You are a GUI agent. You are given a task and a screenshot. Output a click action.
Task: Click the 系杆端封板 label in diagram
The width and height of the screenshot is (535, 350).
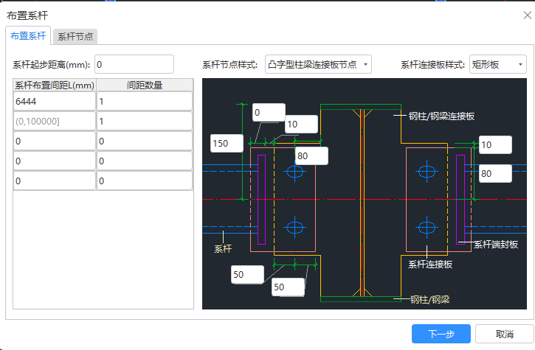point(496,245)
